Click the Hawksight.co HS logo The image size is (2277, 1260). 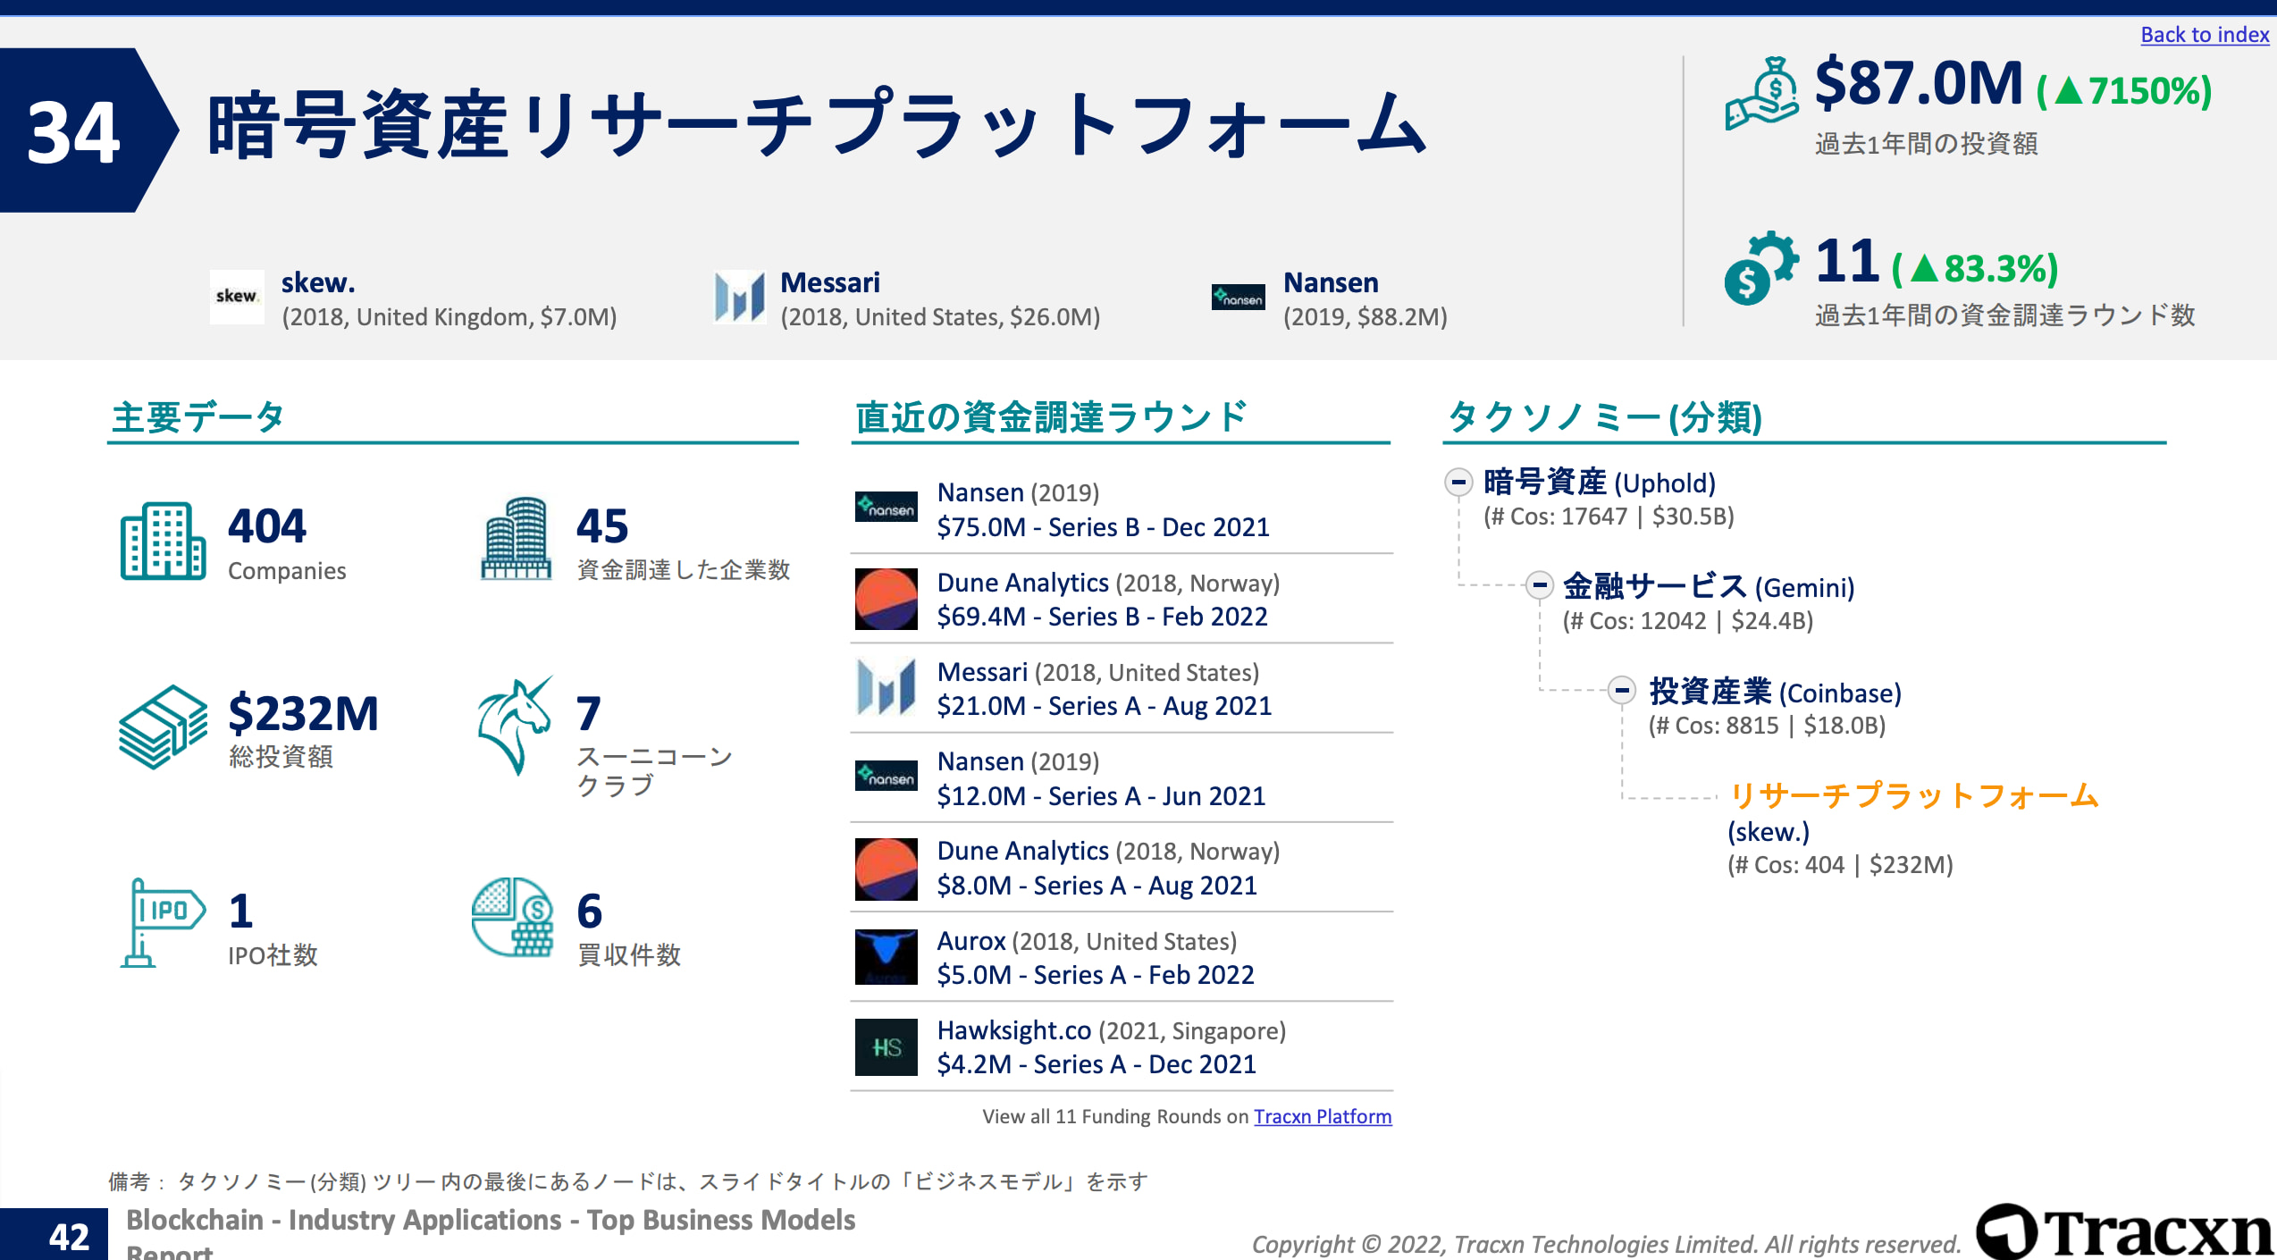pyautogui.click(x=886, y=1046)
